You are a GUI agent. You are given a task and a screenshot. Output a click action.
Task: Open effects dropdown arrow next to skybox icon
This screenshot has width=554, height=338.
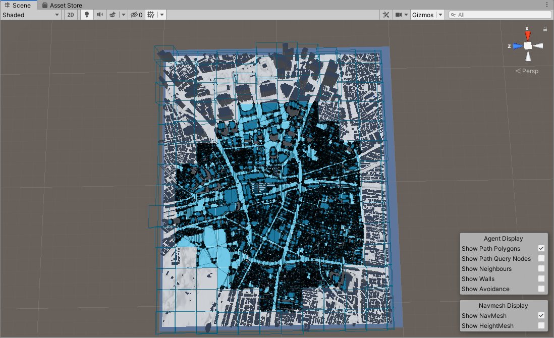[123, 15]
